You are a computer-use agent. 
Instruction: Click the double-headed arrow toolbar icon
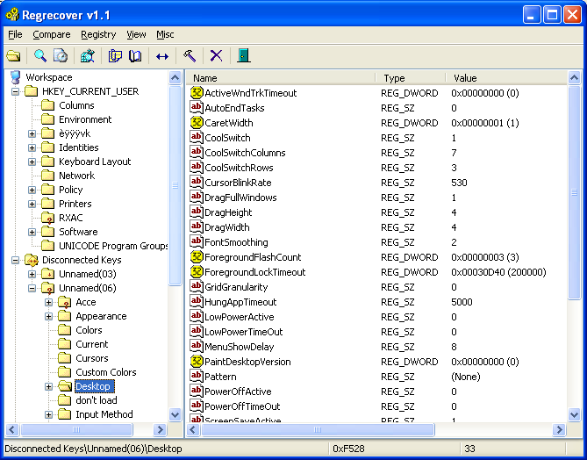[x=162, y=56]
